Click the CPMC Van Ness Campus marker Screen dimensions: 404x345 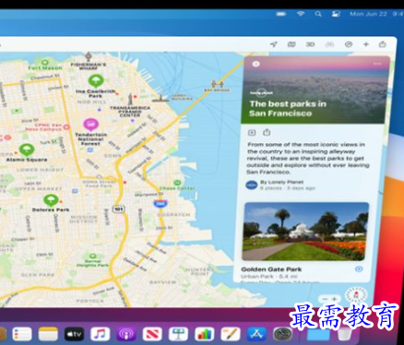(66, 126)
